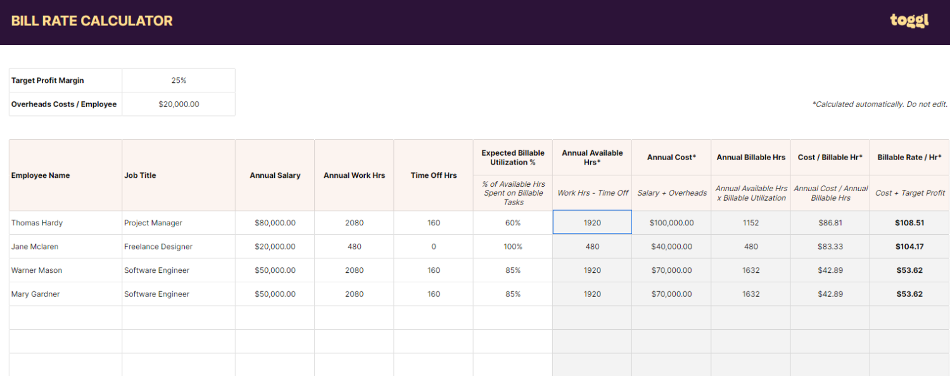The image size is (950, 376).
Task: Click the Calculated automatically warning note
Action: click(x=879, y=104)
